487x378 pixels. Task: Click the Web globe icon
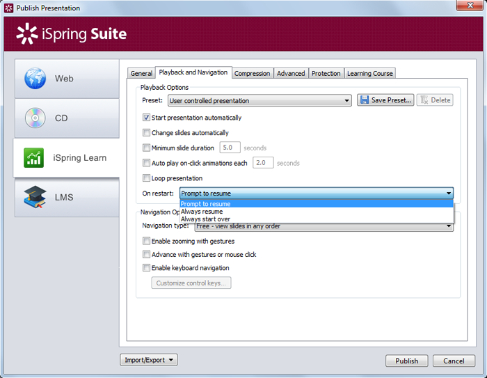(x=35, y=79)
